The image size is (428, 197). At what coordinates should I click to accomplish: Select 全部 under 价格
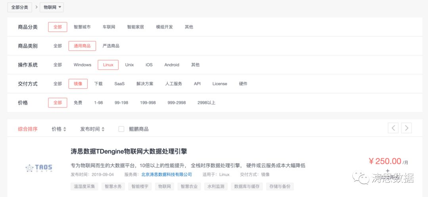tap(57, 103)
